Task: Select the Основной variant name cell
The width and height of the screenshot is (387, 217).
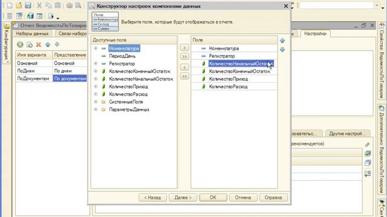Action: [x=34, y=63]
